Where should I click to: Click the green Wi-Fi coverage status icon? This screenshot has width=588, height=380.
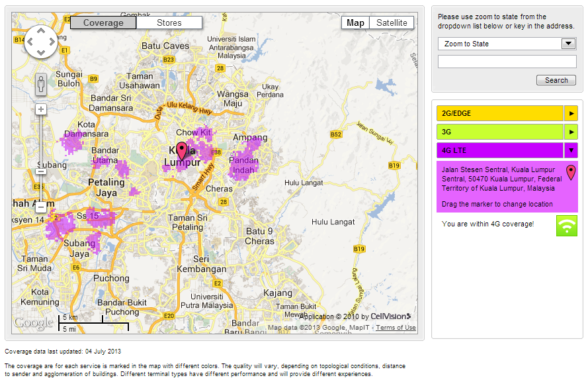point(566,225)
